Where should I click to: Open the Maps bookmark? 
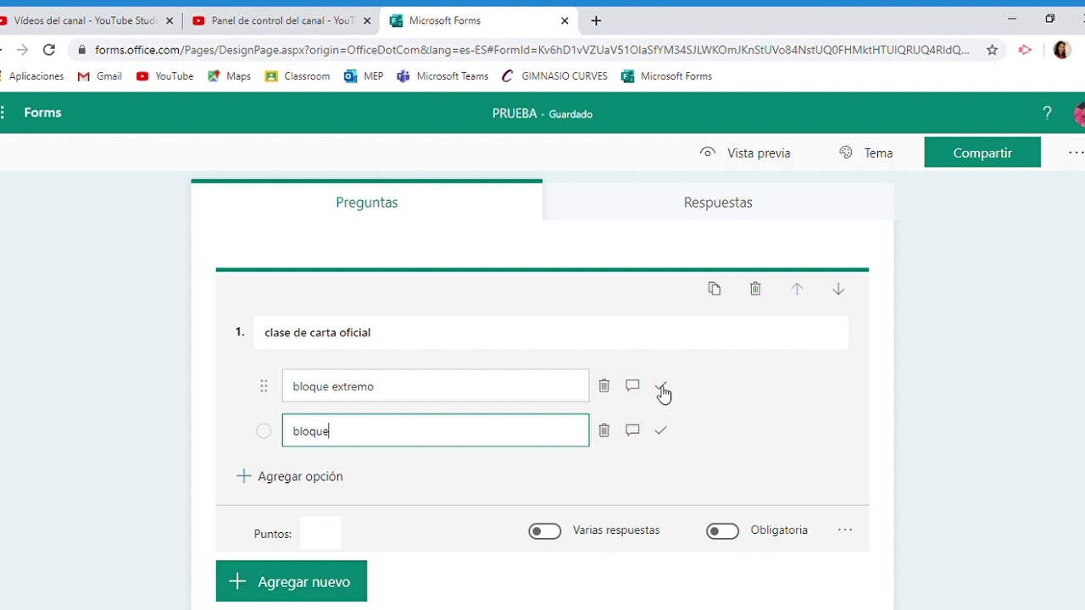coord(229,76)
